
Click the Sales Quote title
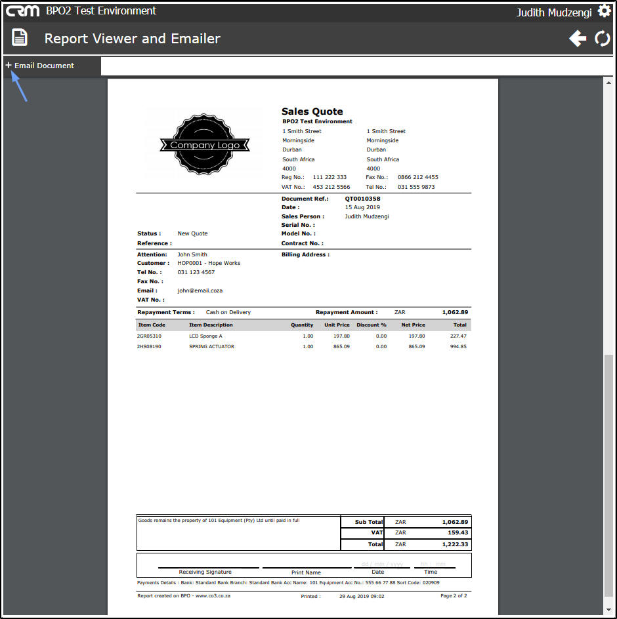(x=312, y=111)
